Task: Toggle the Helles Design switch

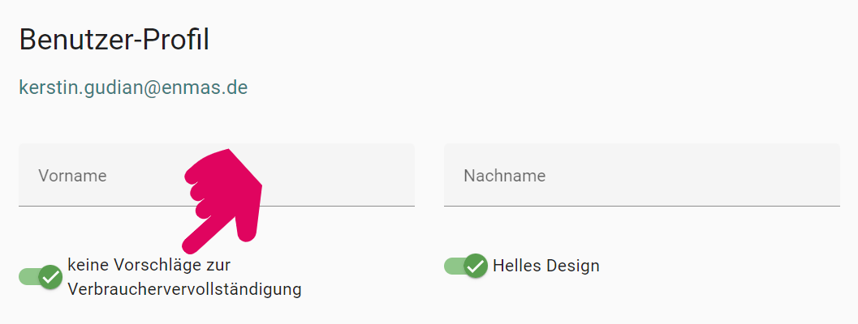Action: [465, 266]
